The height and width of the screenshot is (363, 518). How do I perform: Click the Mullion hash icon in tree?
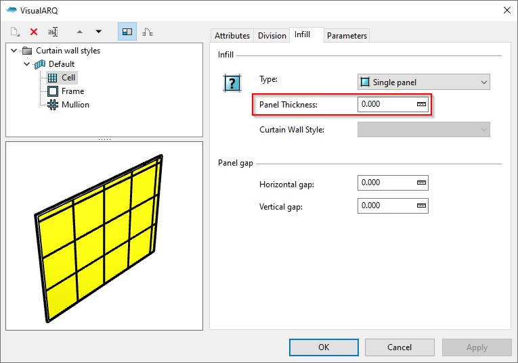pos(53,105)
